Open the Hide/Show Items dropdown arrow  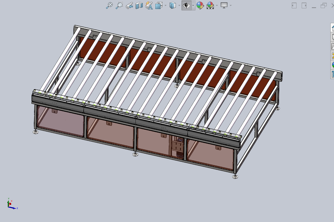[x=193, y=5]
